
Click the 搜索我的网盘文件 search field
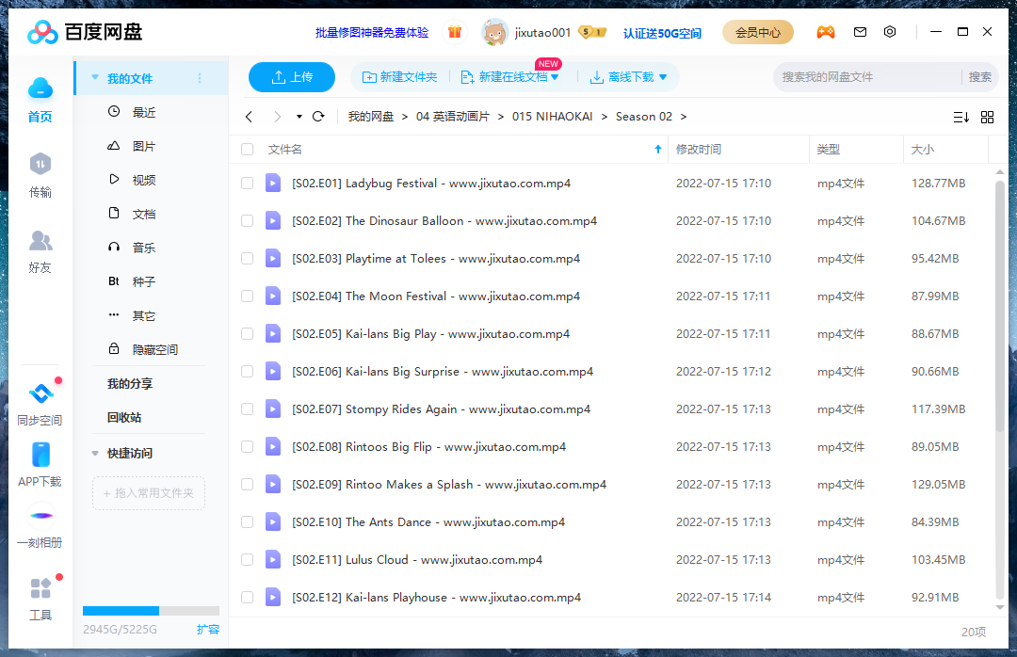pos(866,77)
